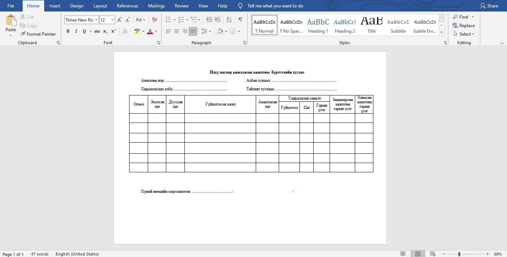Viewport: 507px width, 257px height.
Task: Click the Share button
Action: click(x=489, y=6)
